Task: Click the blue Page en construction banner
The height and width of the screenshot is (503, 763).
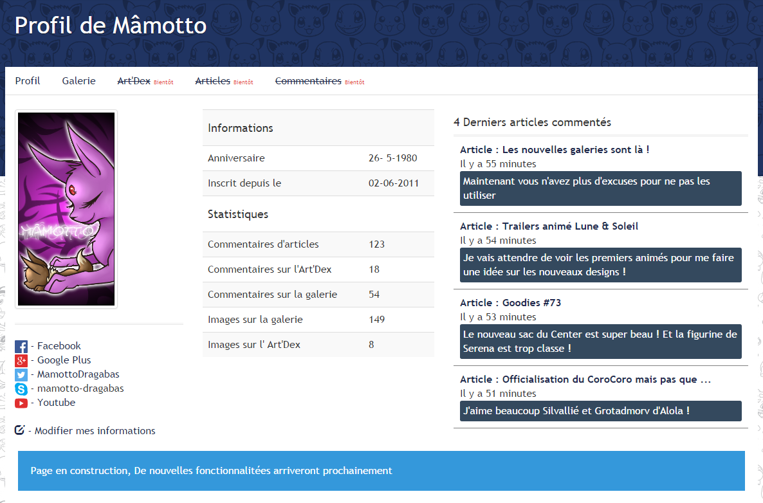Action: point(381,471)
